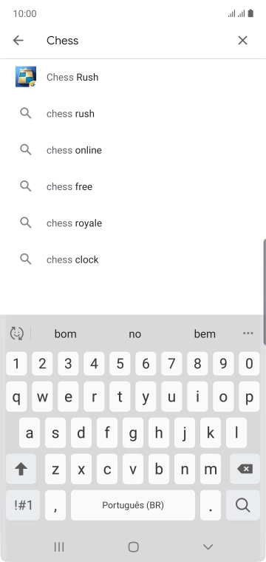Choose the word suggestion 'bom'
This screenshot has height=562, width=266.
pyautogui.click(x=66, y=334)
